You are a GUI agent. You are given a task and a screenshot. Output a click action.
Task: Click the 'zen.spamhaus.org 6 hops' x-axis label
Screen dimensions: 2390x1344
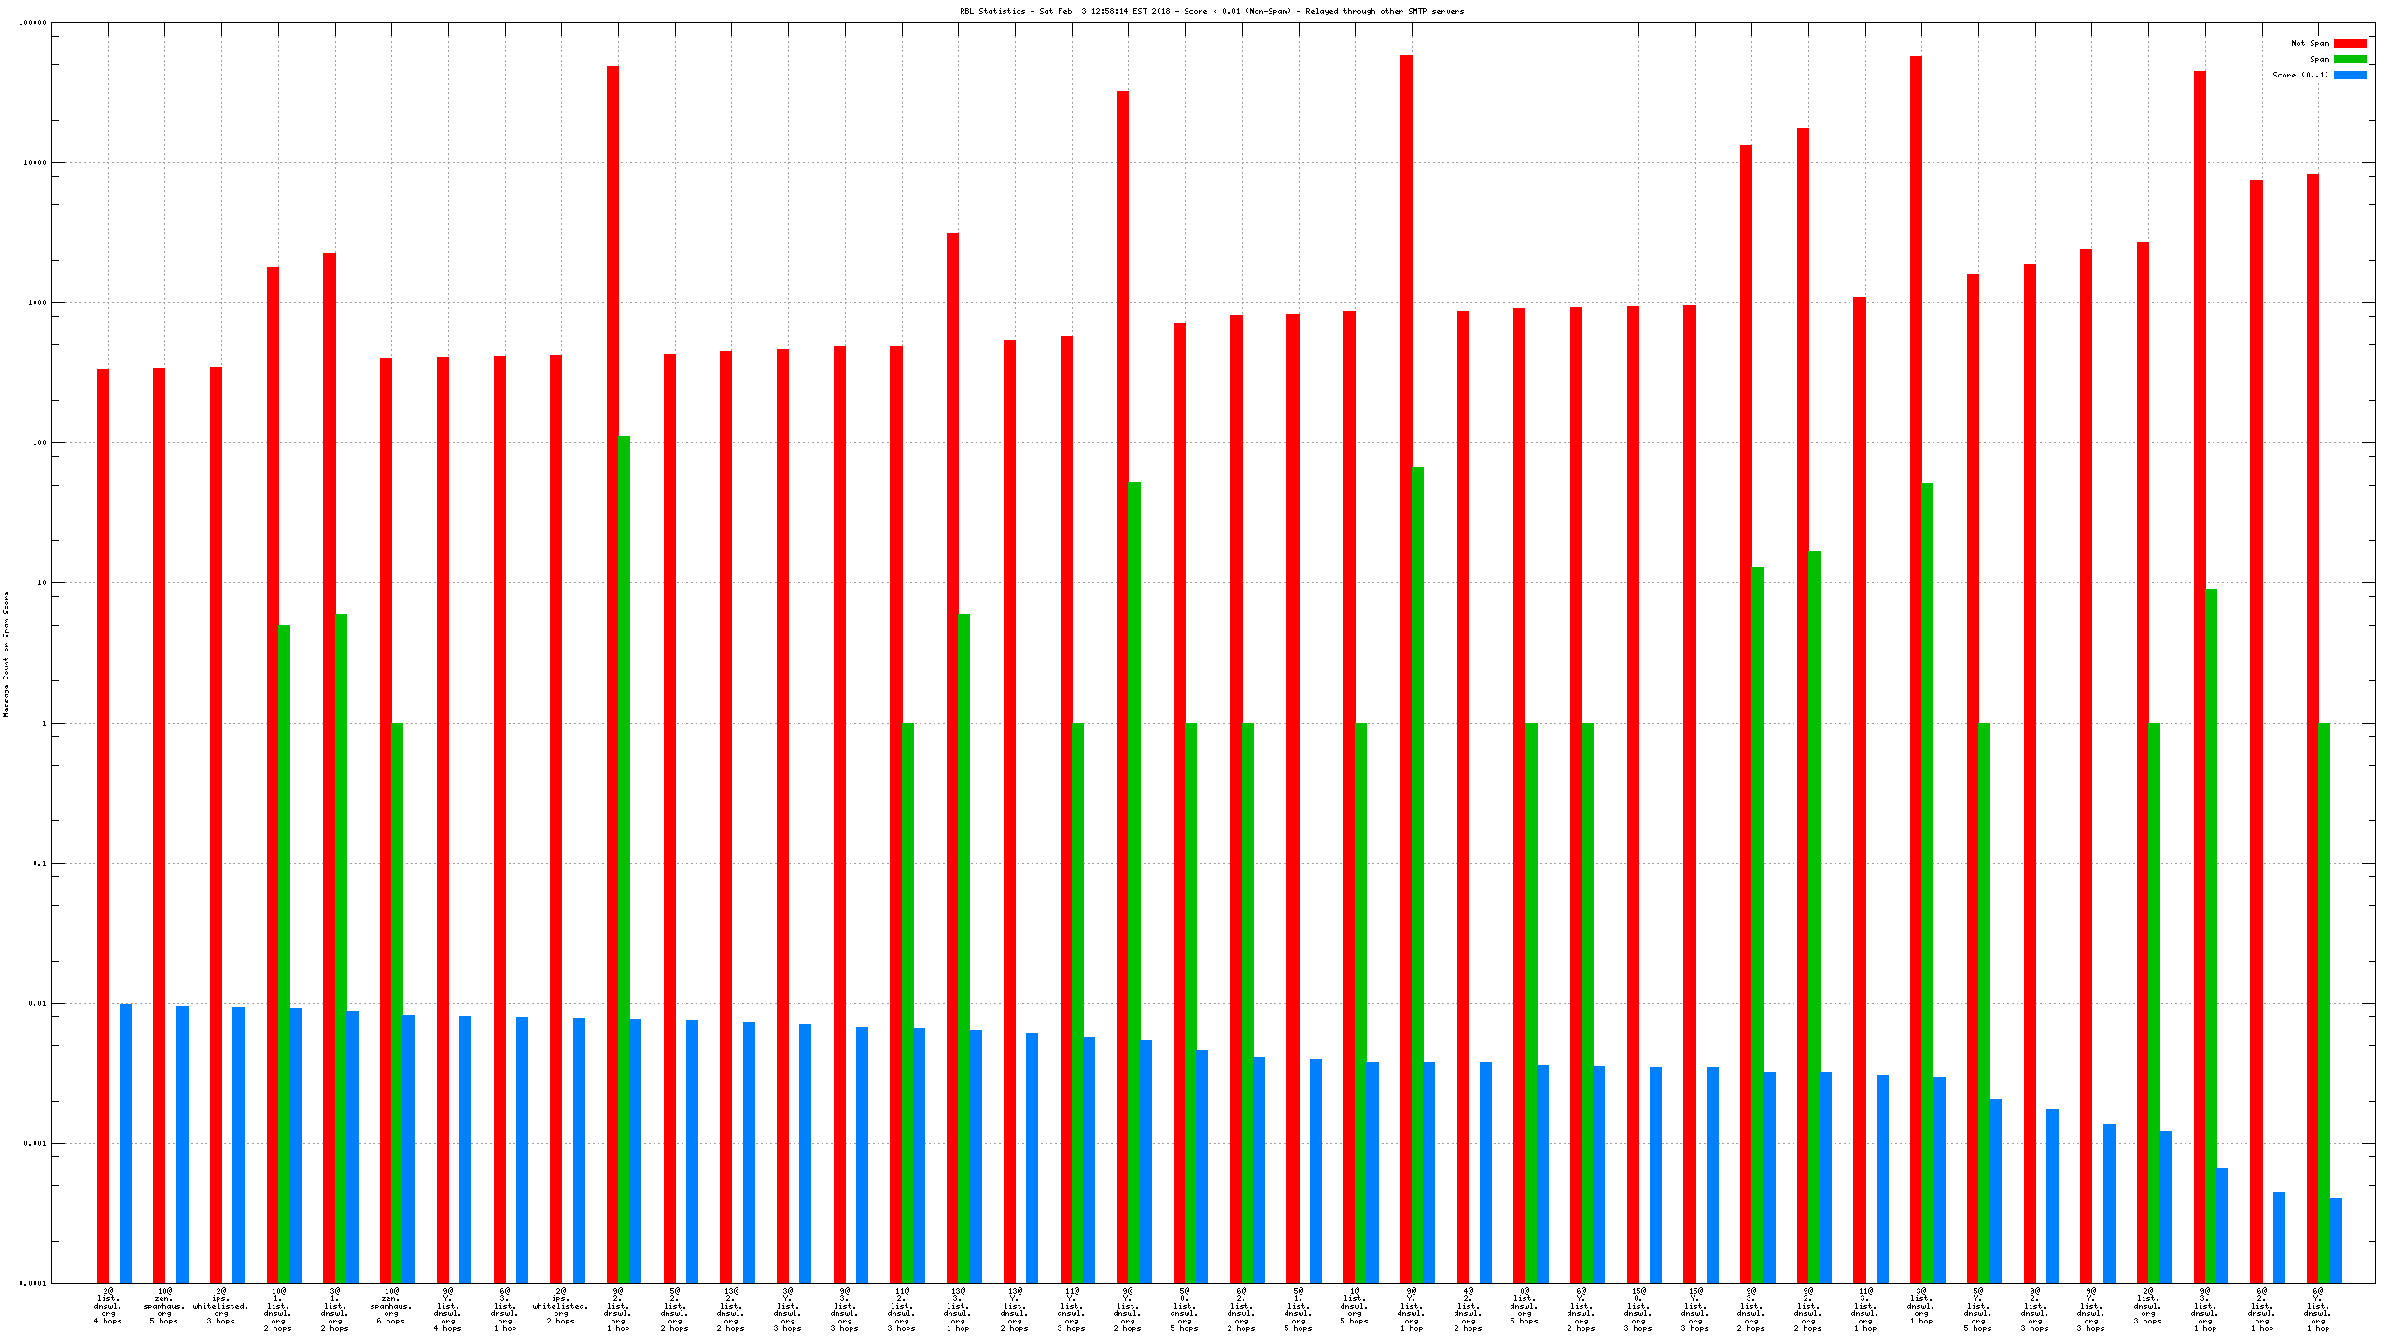pos(391,1306)
